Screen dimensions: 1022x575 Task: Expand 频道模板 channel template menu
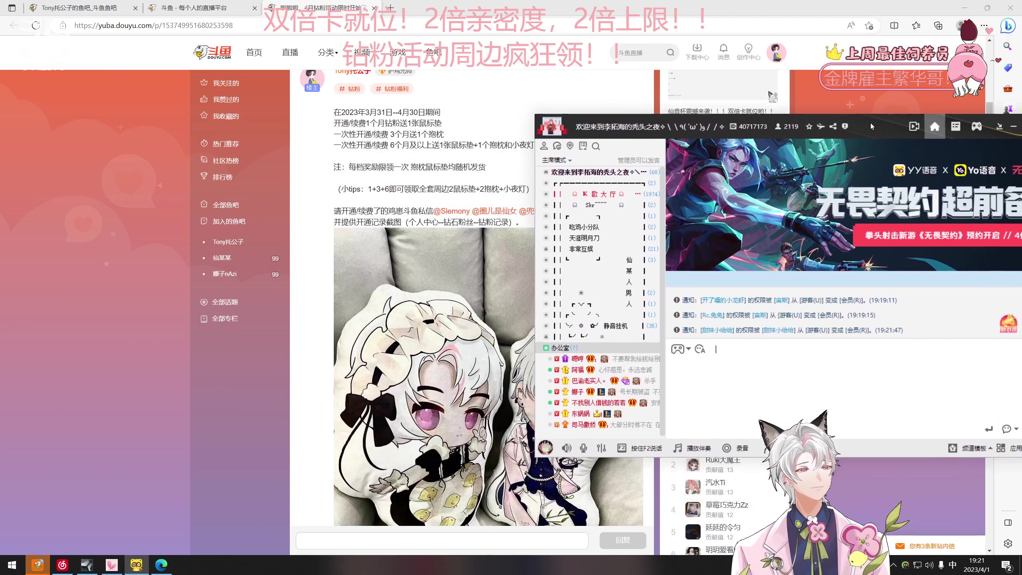pyautogui.click(x=971, y=448)
